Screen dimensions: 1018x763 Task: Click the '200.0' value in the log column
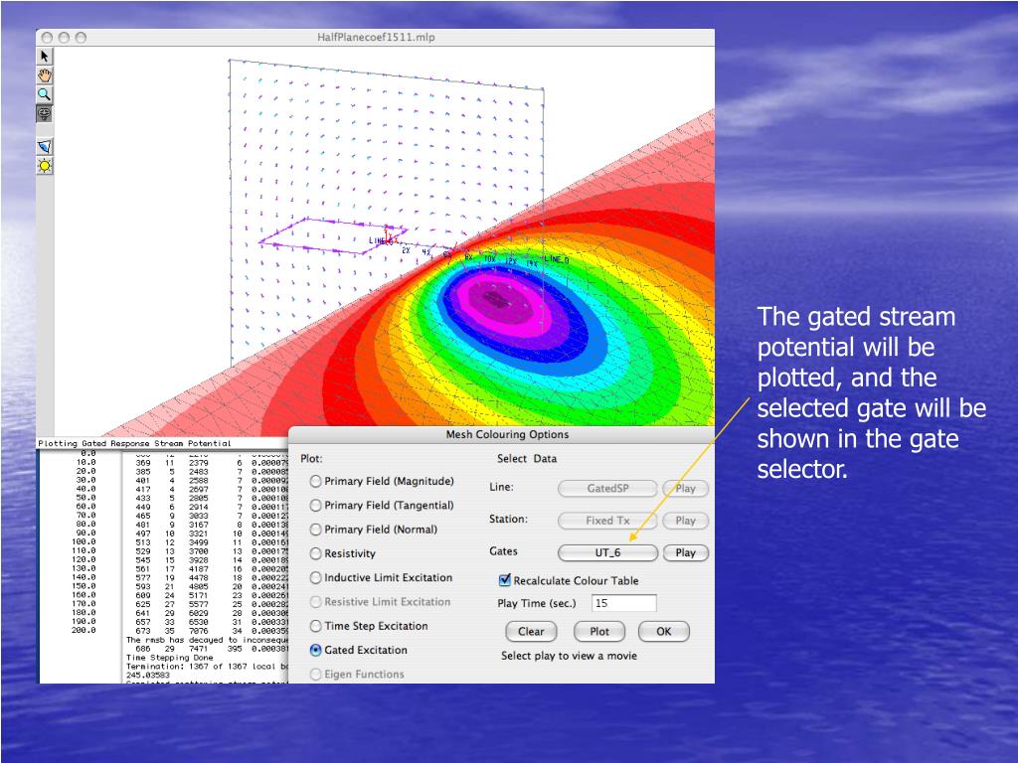[x=84, y=630]
